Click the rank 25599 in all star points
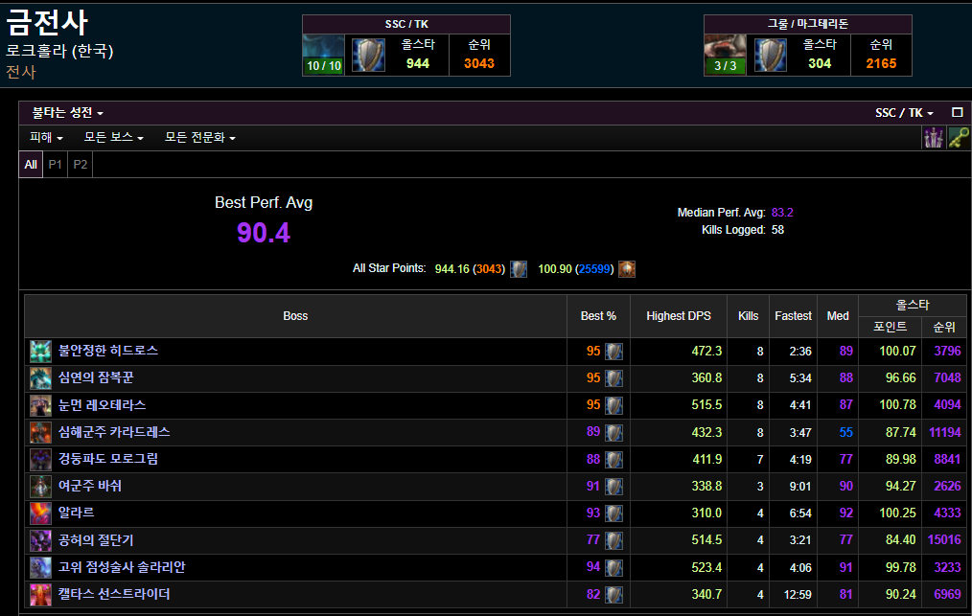The width and height of the screenshot is (972, 616). [594, 269]
